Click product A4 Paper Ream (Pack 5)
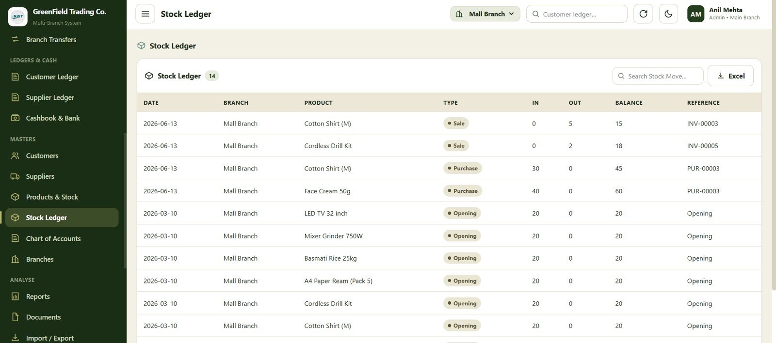The width and height of the screenshot is (776, 343). tap(338, 281)
